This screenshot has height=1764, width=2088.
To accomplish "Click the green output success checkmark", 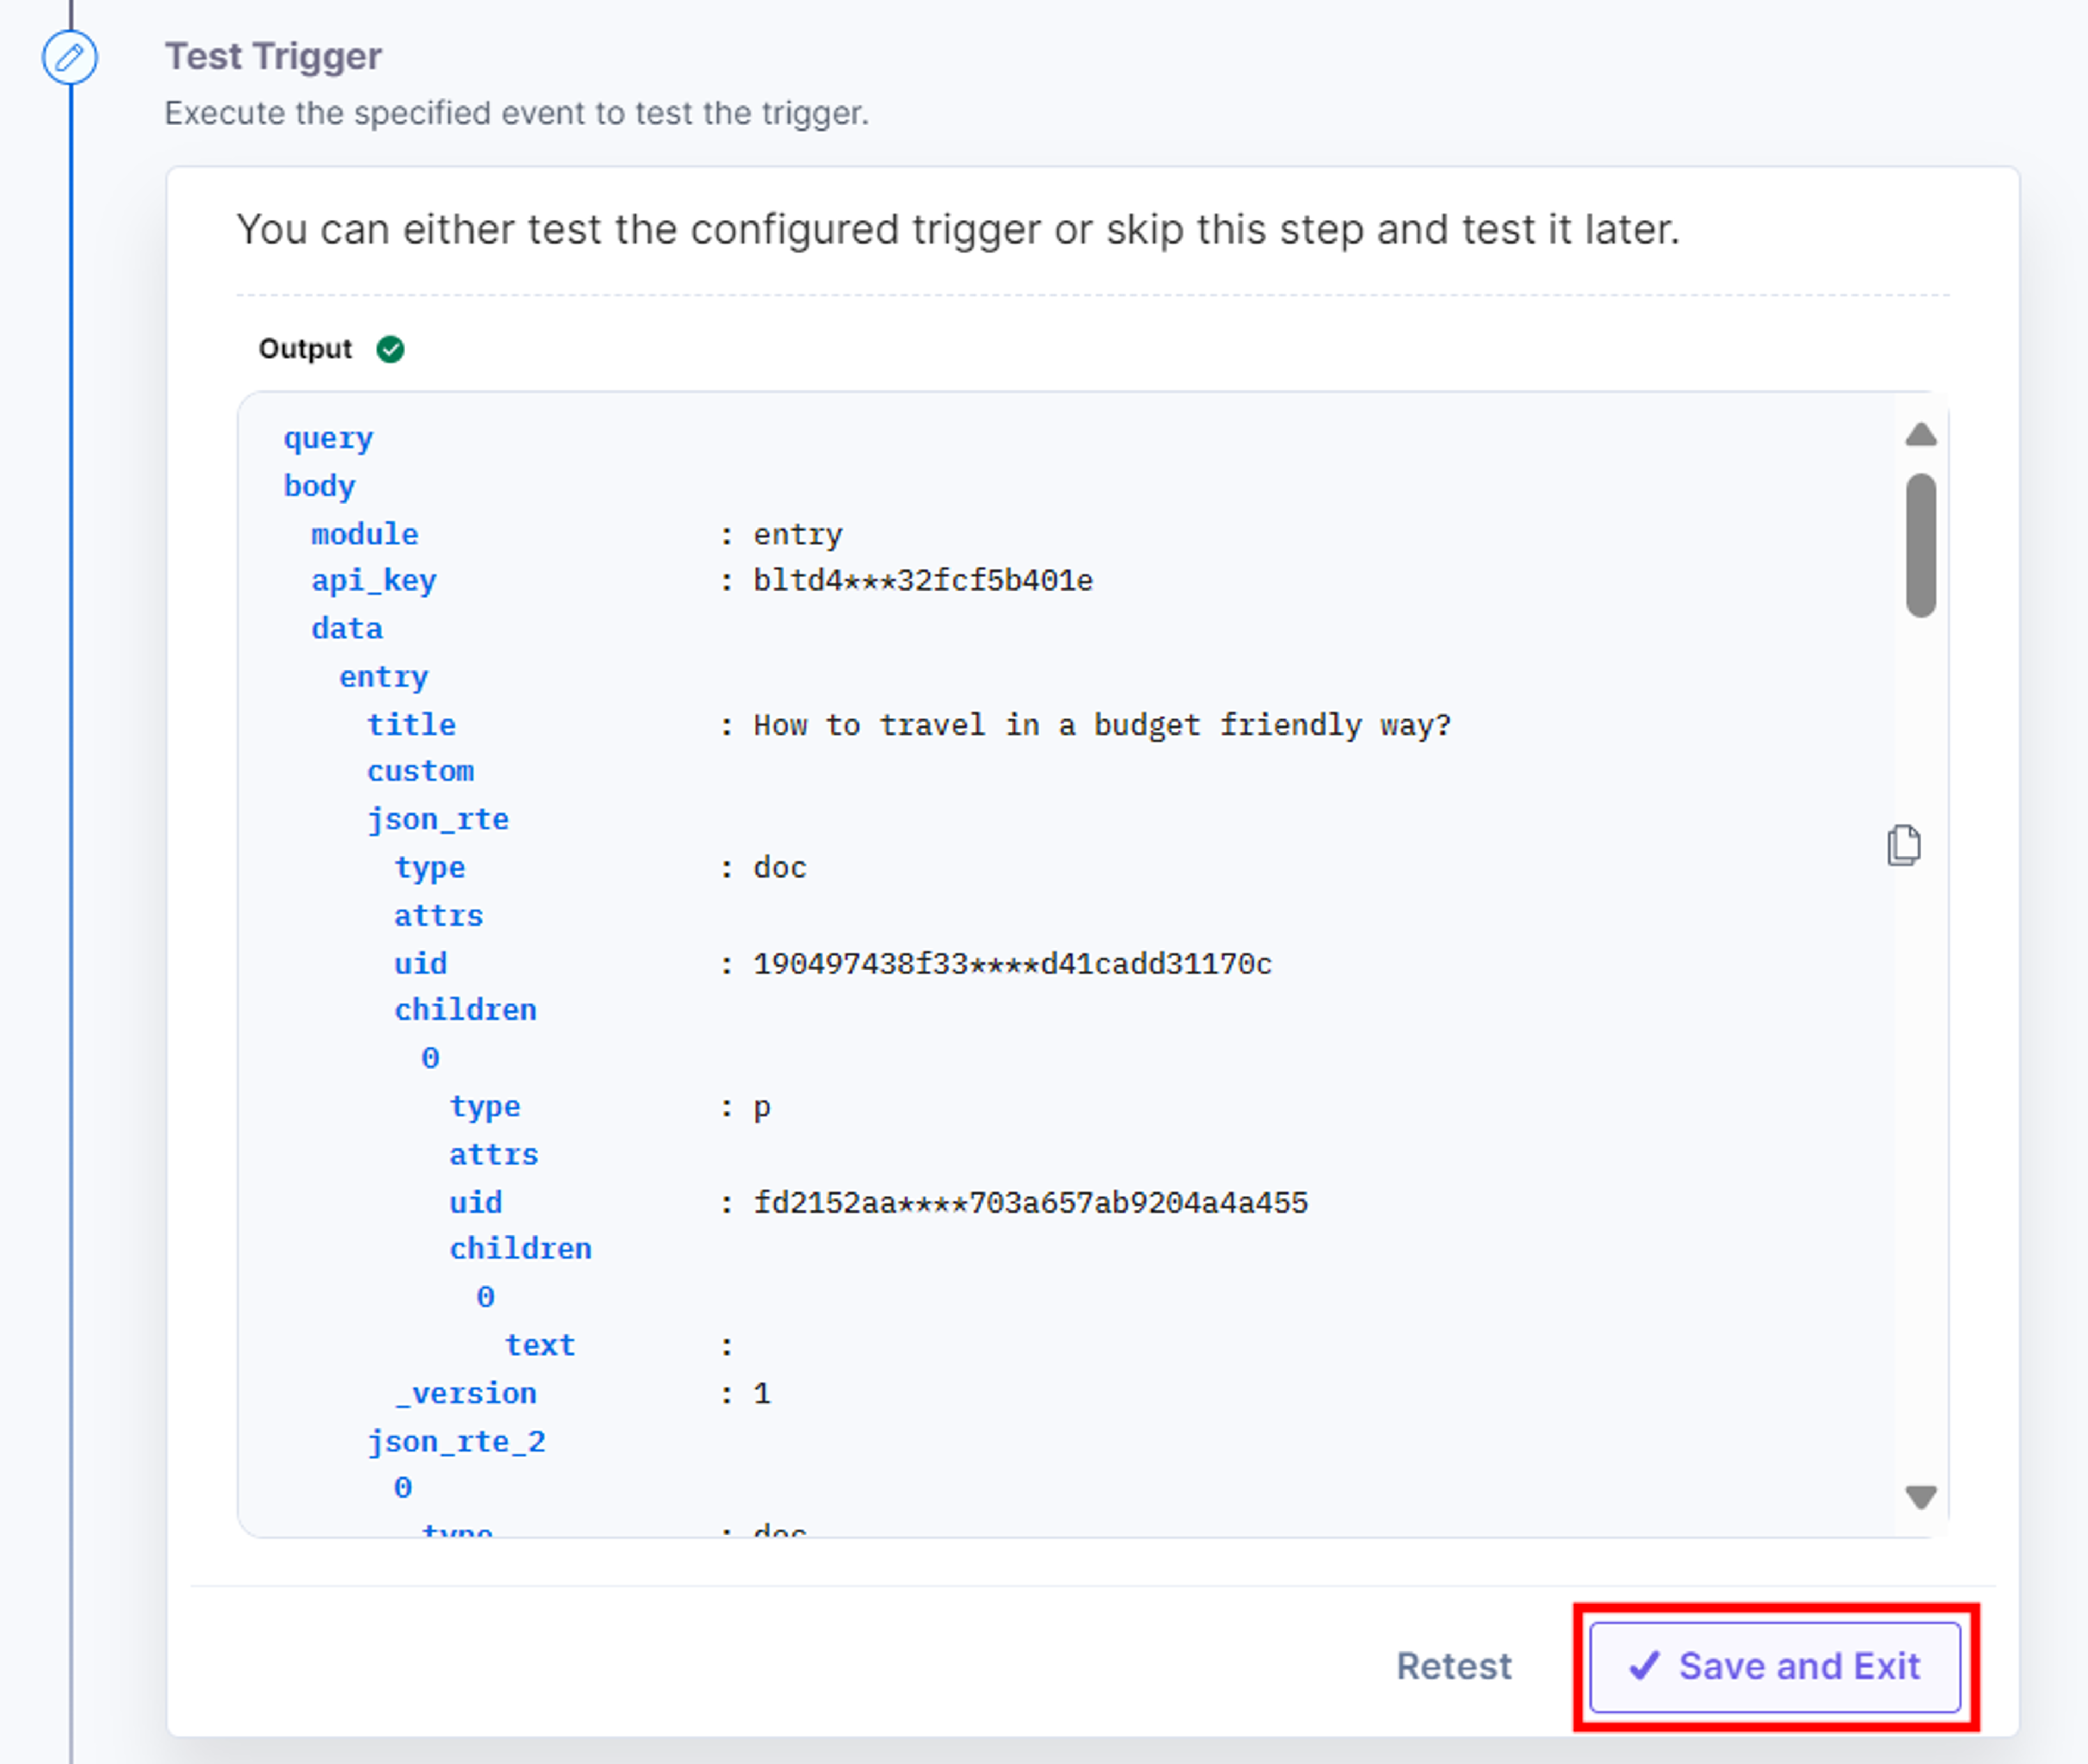I will pos(390,349).
